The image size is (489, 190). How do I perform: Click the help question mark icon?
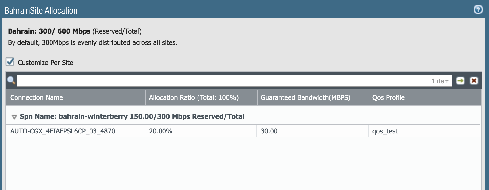(x=478, y=10)
